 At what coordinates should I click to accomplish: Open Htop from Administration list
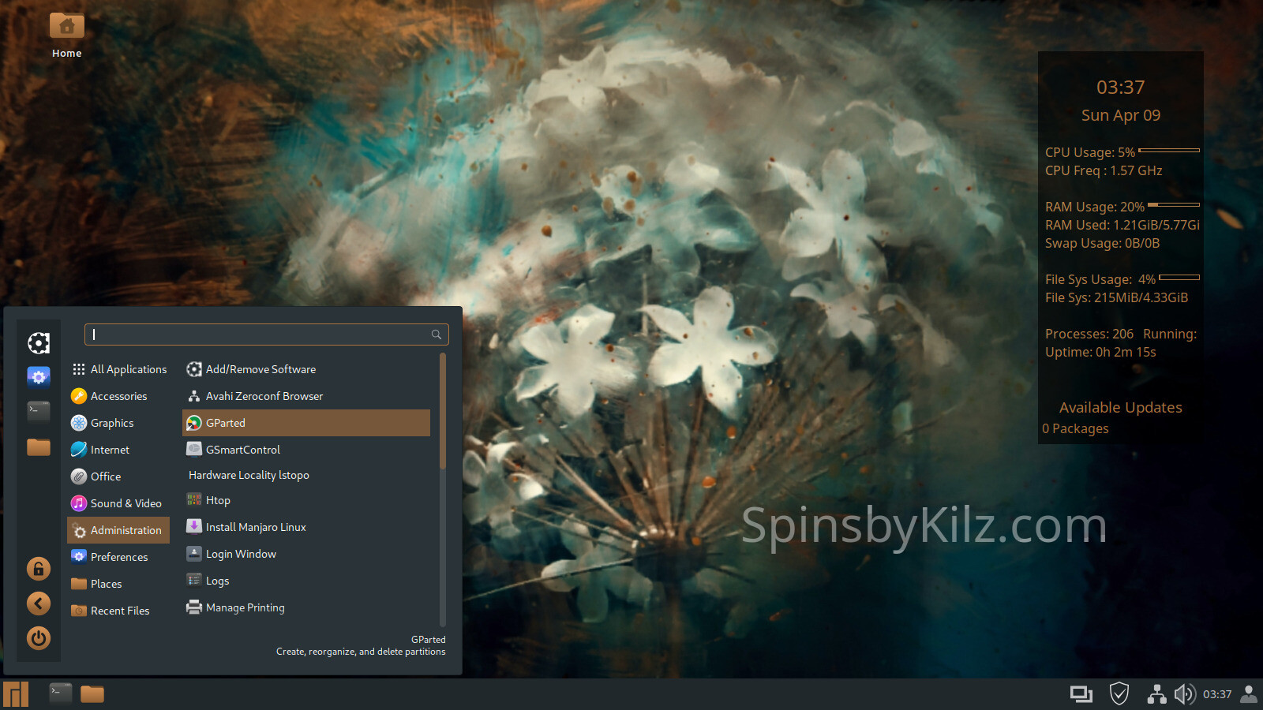click(x=218, y=500)
